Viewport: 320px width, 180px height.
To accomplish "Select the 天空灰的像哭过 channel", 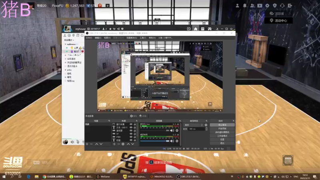I will click(x=74, y=62).
